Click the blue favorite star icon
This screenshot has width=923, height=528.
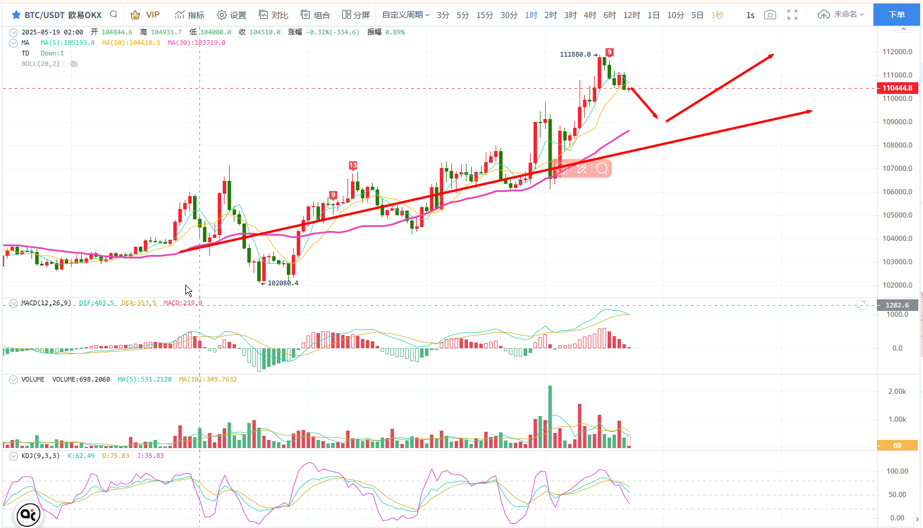(16, 15)
